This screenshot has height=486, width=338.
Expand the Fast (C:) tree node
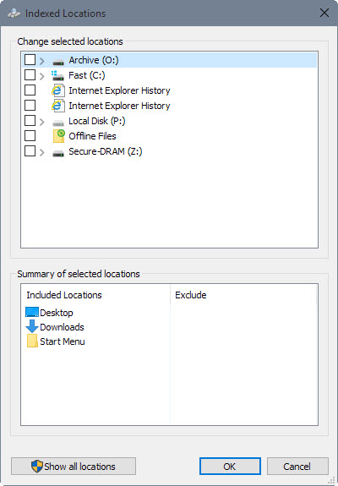pos(42,76)
